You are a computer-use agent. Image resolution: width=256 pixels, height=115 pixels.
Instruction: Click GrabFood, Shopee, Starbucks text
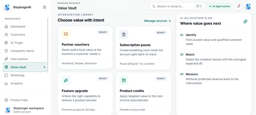[79, 63]
